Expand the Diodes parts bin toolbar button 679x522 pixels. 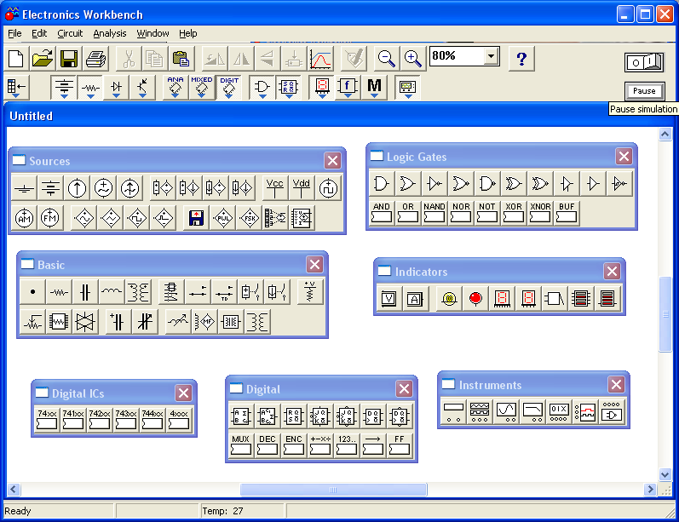[116, 88]
